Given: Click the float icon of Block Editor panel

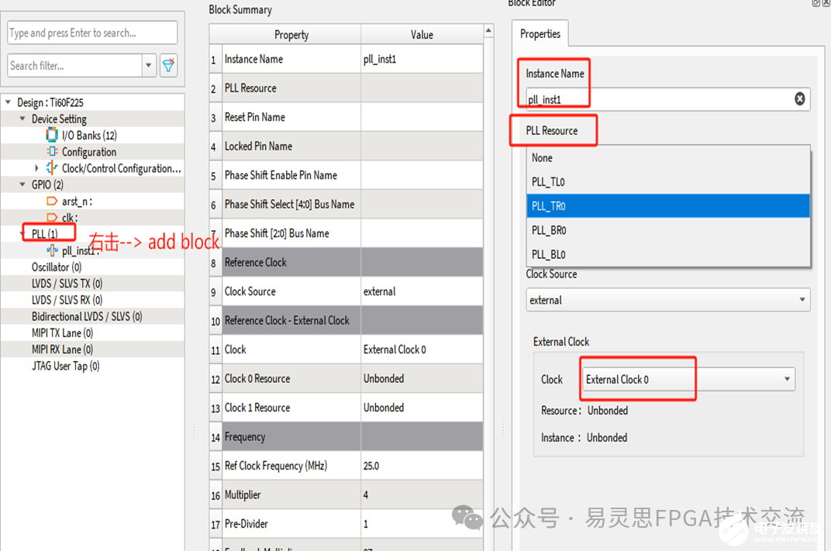Looking at the screenshot, I should (x=815, y=3).
